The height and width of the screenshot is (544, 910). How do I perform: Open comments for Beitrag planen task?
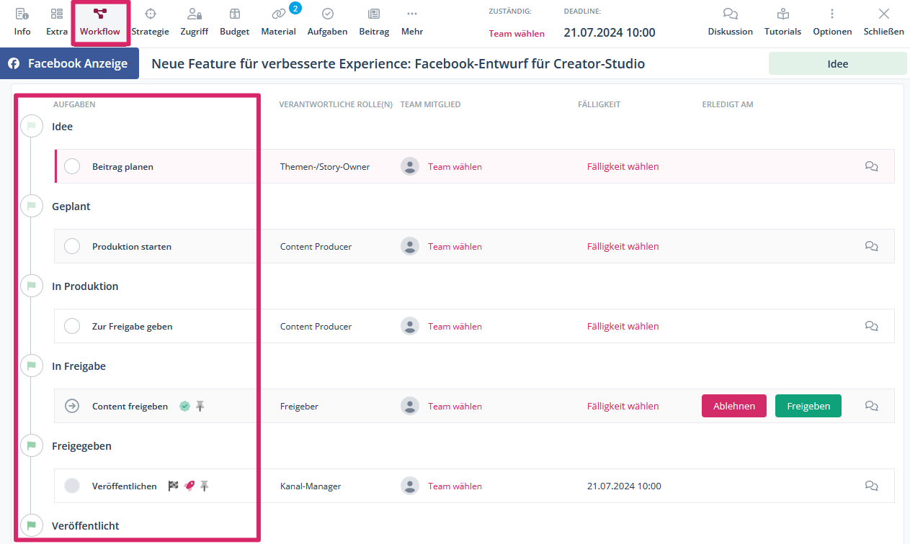pyautogui.click(x=871, y=166)
